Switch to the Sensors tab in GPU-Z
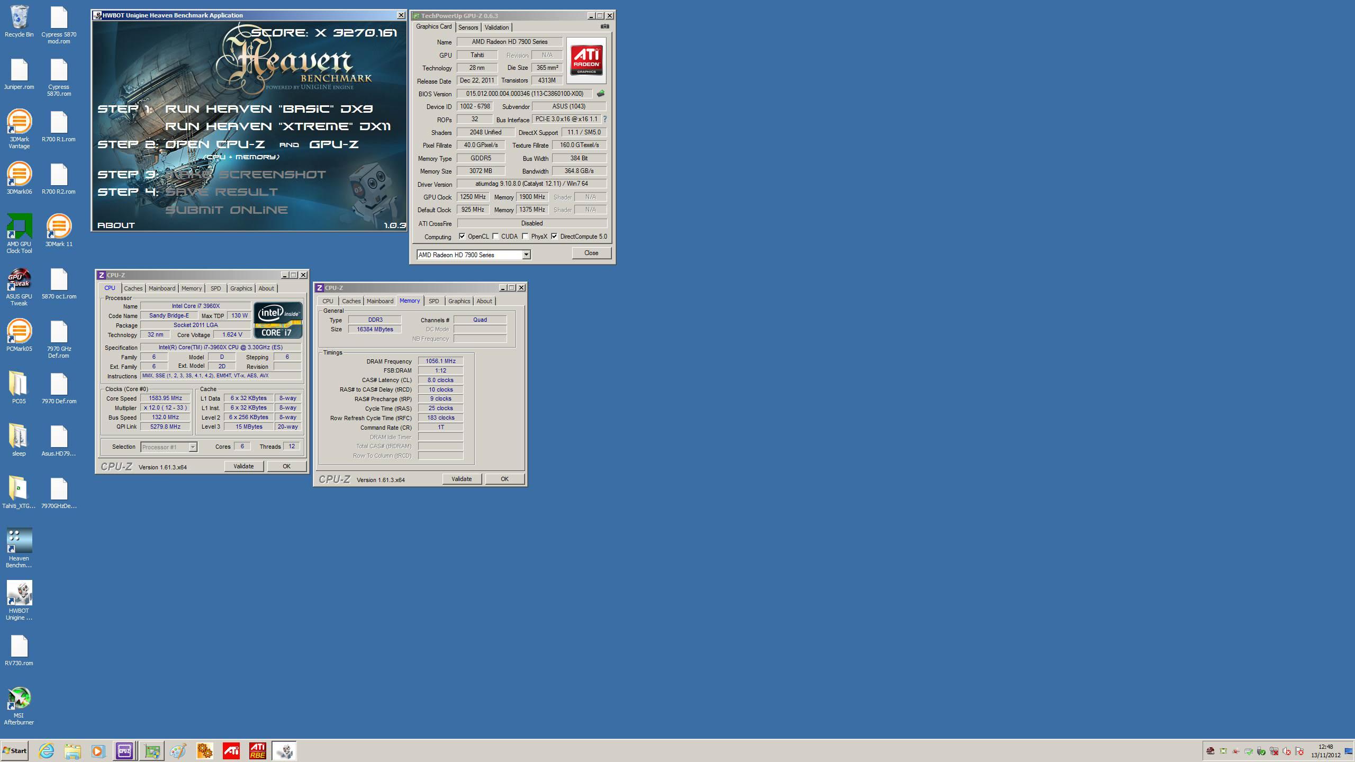The height and width of the screenshot is (762, 1355). (468, 28)
